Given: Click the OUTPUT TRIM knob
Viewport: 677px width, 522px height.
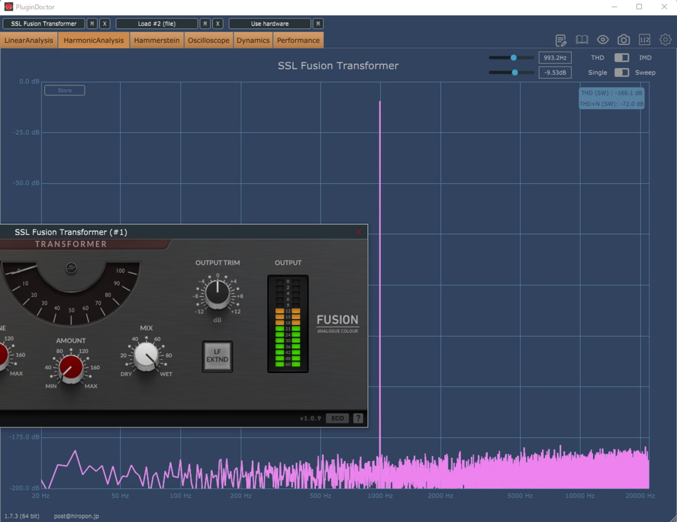Looking at the screenshot, I should [x=217, y=293].
